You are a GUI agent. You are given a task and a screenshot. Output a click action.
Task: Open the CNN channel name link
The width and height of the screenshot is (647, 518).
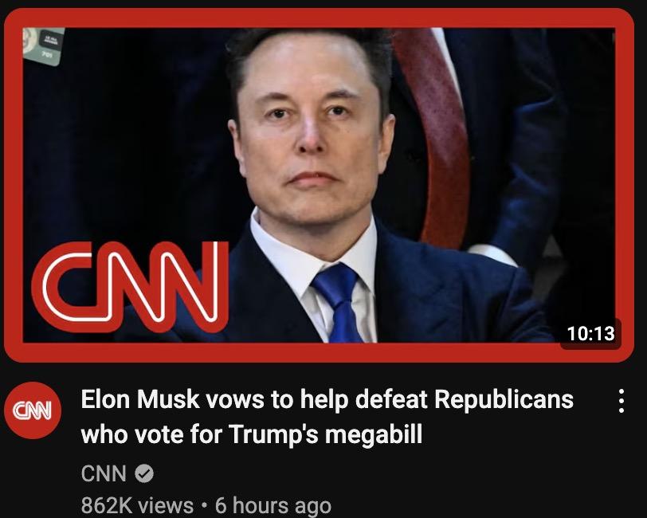[x=104, y=473]
